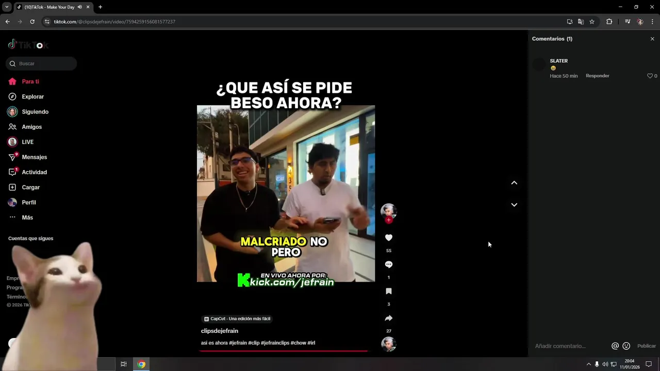660x371 pixels.
Task: Click the TikTok logo
Action: pos(28,45)
